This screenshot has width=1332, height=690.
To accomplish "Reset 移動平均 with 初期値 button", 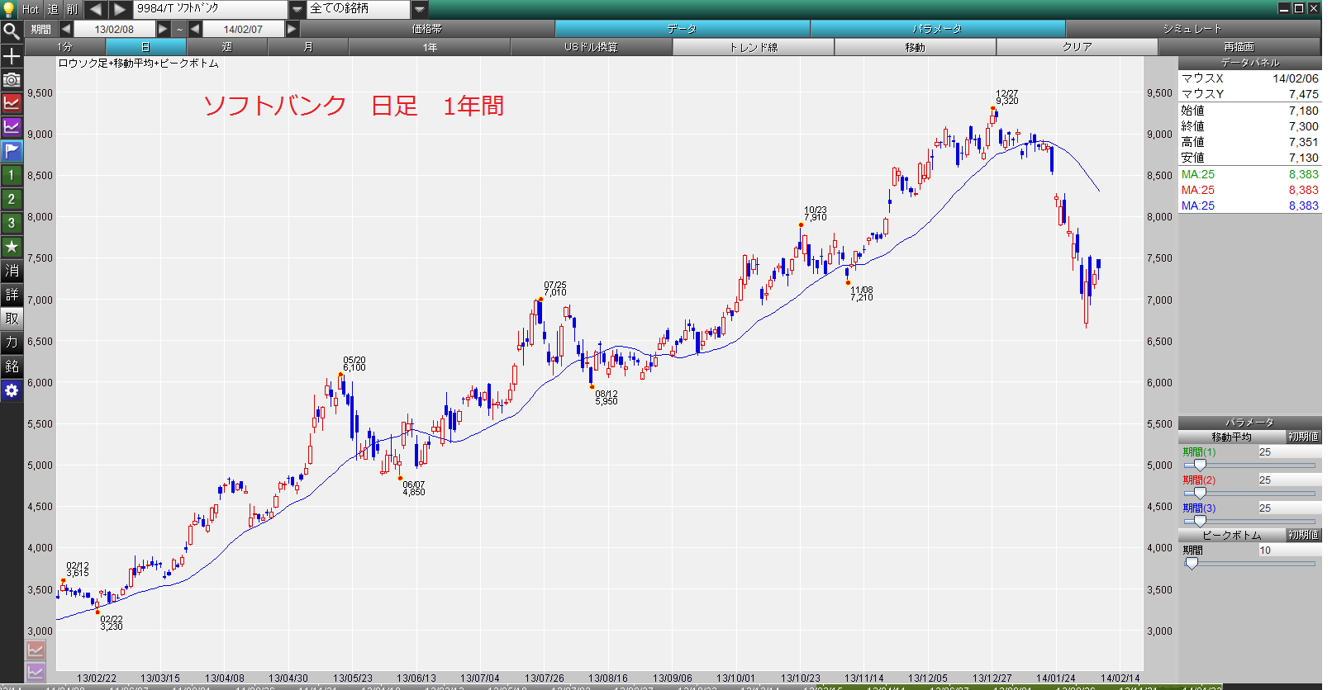I will (x=1303, y=437).
